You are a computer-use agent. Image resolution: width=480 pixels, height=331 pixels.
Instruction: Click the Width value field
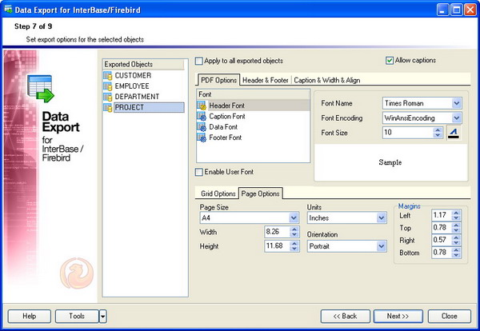pos(277,232)
